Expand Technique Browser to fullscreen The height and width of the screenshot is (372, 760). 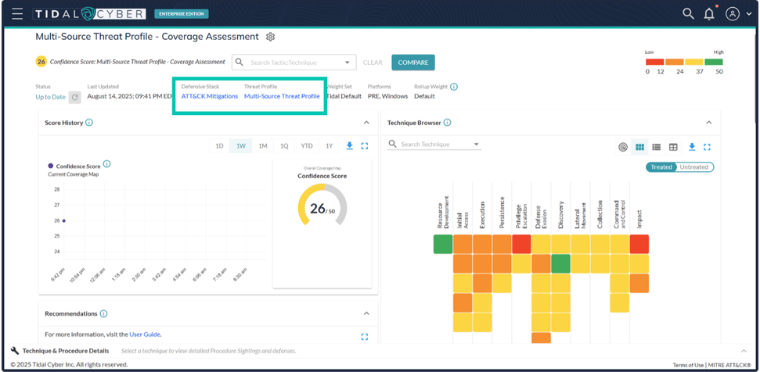(707, 147)
